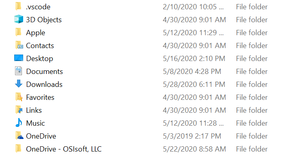Viewport: 283px width, 158px height.
Task: Click the Favorites star folder icon
Action: click(19, 97)
